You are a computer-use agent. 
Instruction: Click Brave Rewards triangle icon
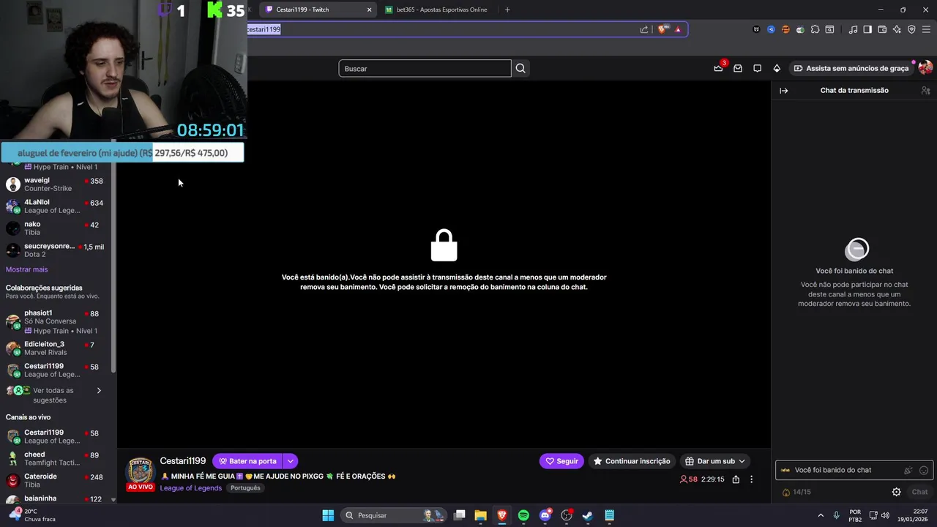tap(678, 29)
